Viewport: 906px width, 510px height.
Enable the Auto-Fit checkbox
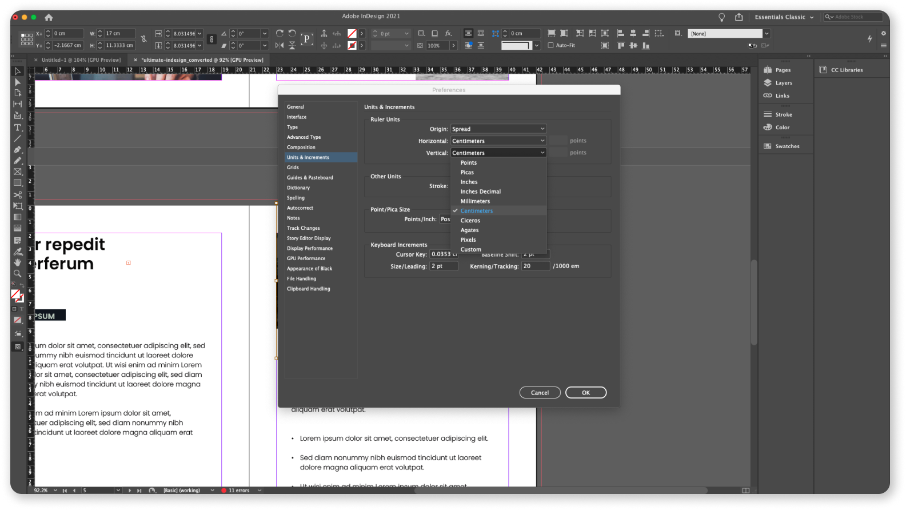(551, 45)
